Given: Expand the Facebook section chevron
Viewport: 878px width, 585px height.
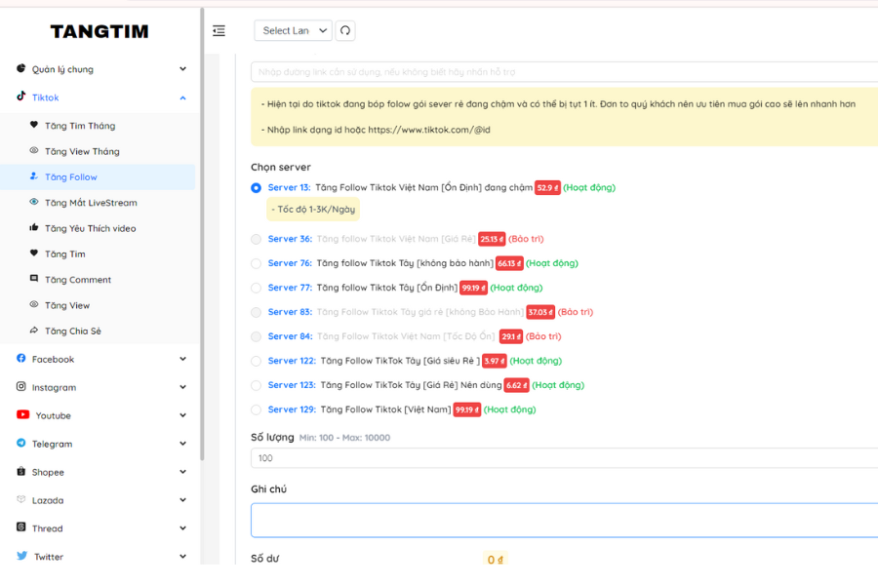Looking at the screenshot, I should coord(182,359).
